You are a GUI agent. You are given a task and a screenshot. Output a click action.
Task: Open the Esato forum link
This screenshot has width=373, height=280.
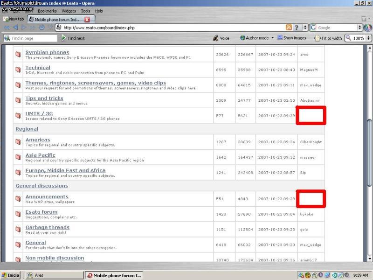tap(41, 212)
